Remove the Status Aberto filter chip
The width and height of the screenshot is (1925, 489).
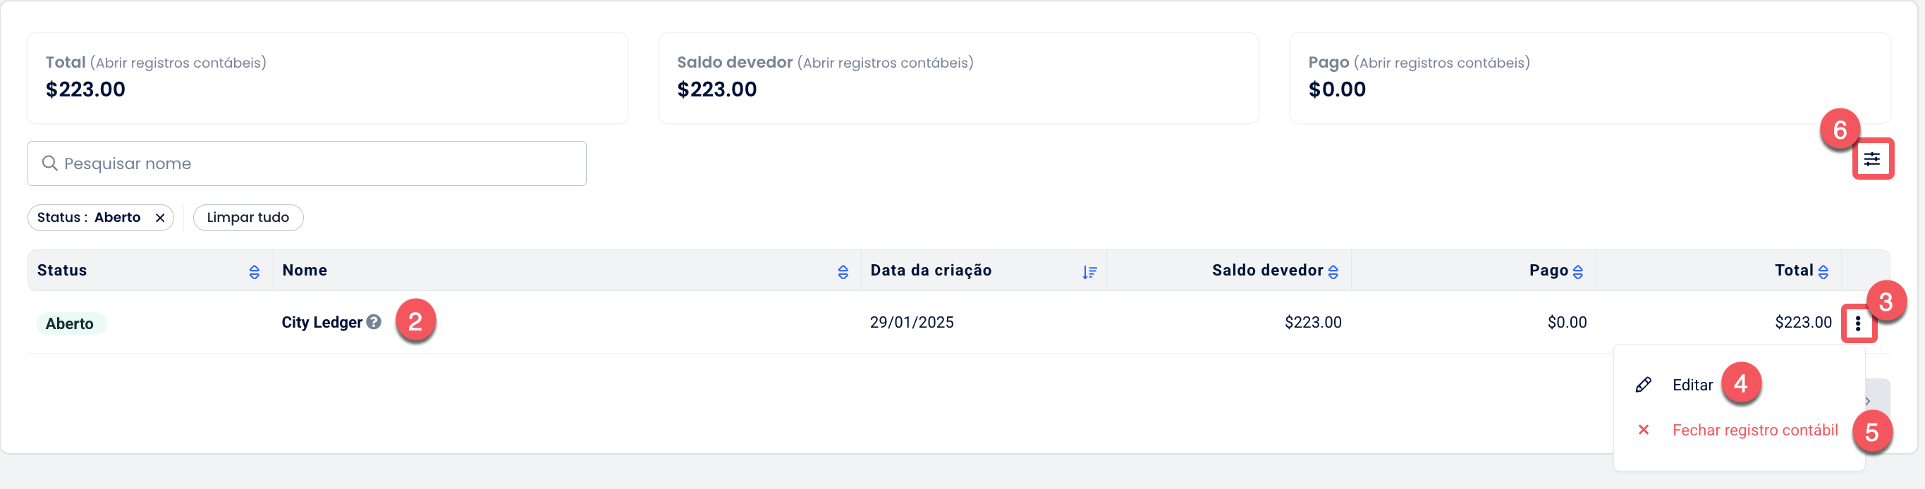(x=160, y=218)
